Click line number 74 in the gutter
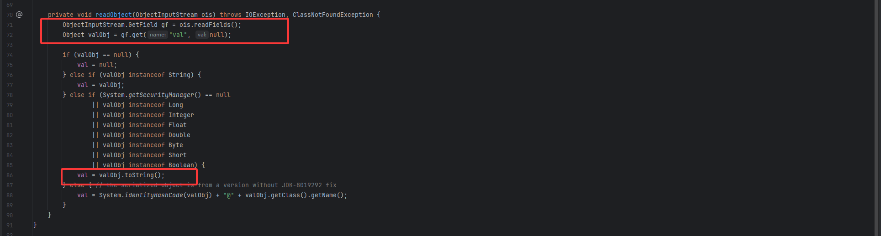 [x=10, y=55]
